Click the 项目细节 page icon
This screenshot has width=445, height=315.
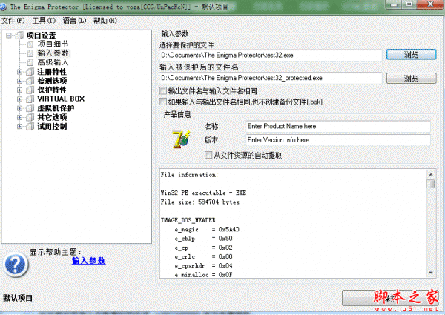(x=30, y=44)
